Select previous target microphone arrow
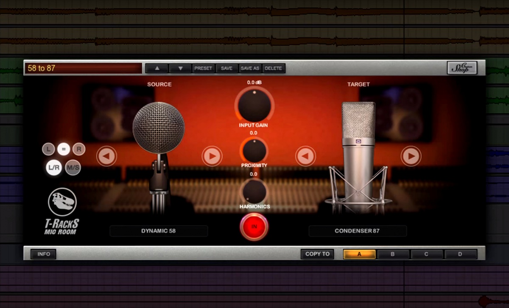This screenshot has height=308, width=509. point(305,156)
